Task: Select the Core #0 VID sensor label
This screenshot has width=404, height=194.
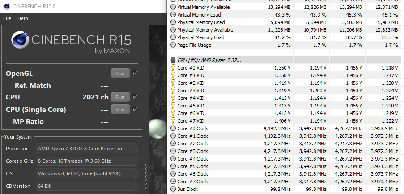Action: [191, 68]
